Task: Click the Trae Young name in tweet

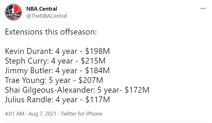Action: (25, 80)
